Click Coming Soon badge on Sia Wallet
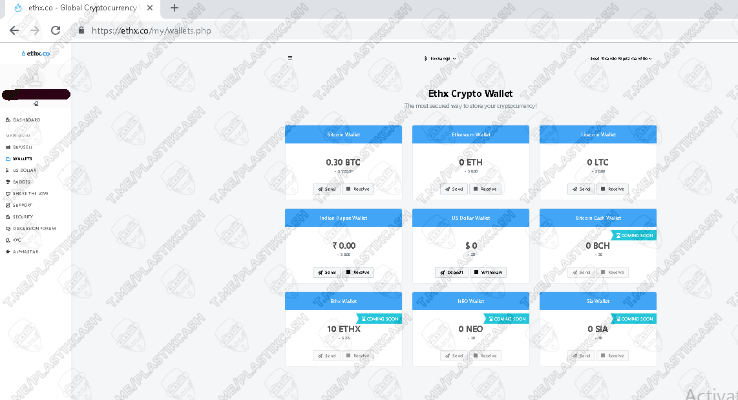 pos(633,319)
